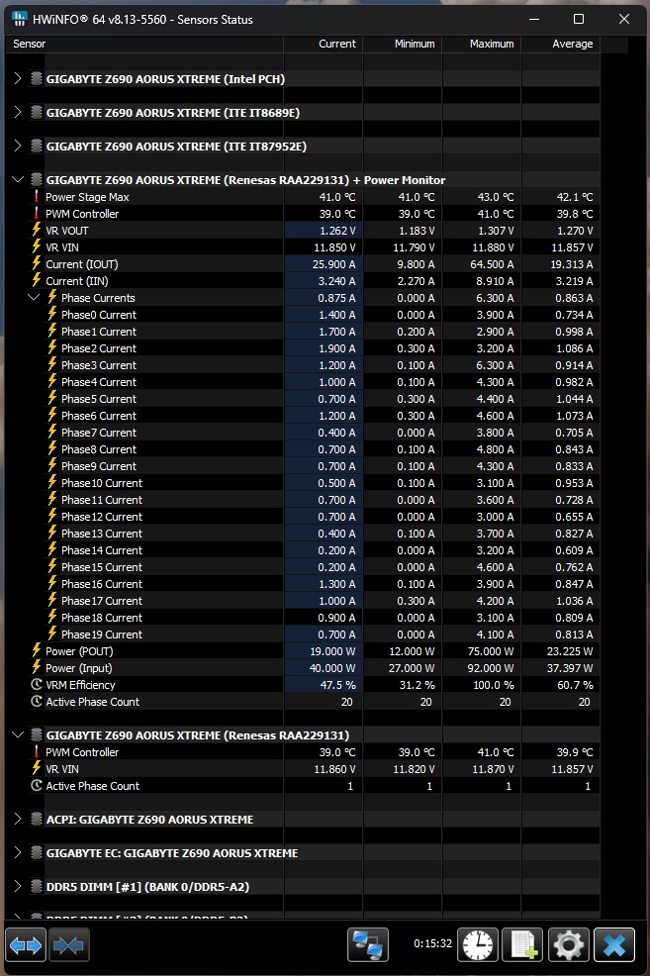Click the ITE IT8689E chip icon

click(x=36, y=113)
